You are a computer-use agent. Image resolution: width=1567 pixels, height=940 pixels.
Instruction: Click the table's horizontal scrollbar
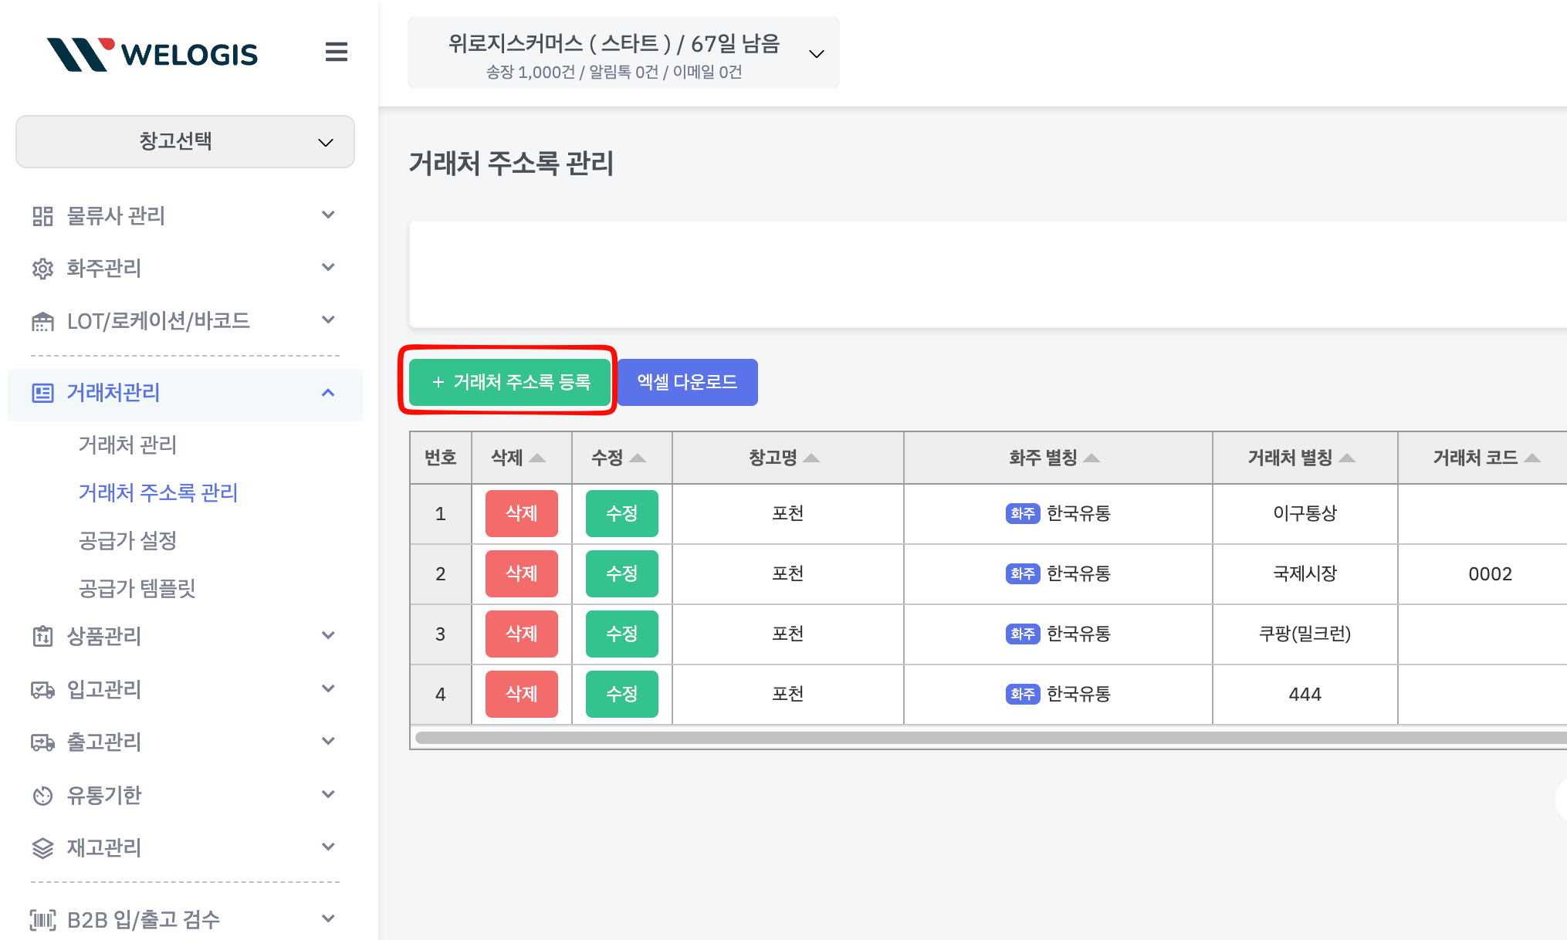[x=988, y=738]
